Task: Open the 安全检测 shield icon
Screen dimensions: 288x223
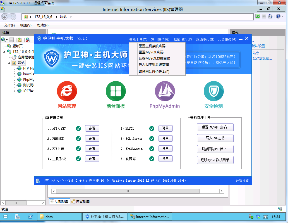Action: (213, 91)
